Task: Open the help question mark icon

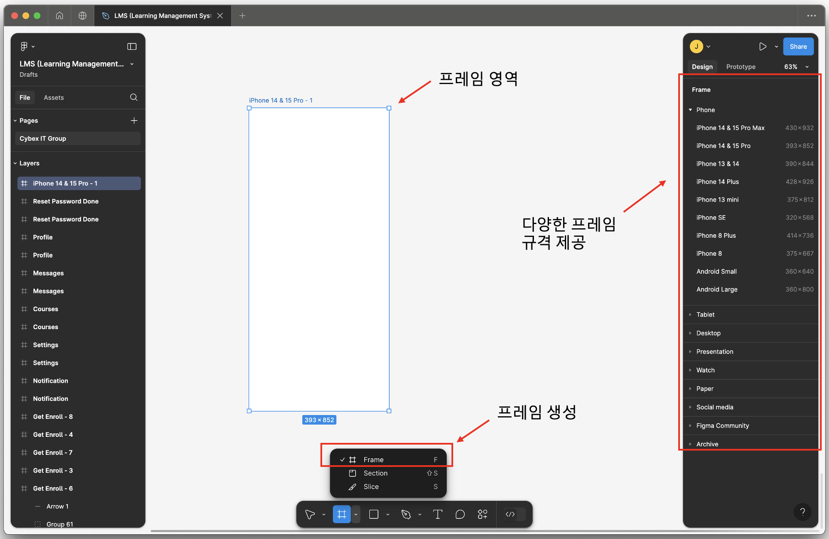Action: [x=803, y=512]
